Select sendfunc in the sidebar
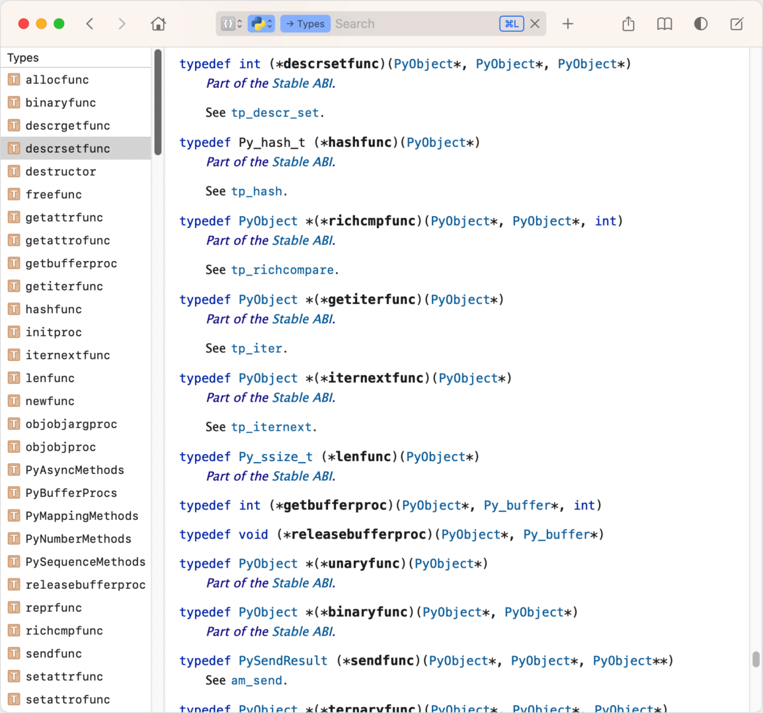This screenshot has height=713, width=763. (x=76, y=654)
